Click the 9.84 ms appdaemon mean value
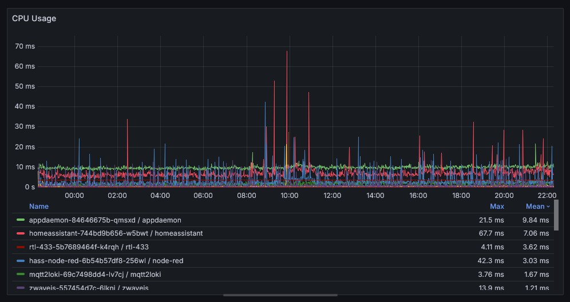 (x=536, y=220)
